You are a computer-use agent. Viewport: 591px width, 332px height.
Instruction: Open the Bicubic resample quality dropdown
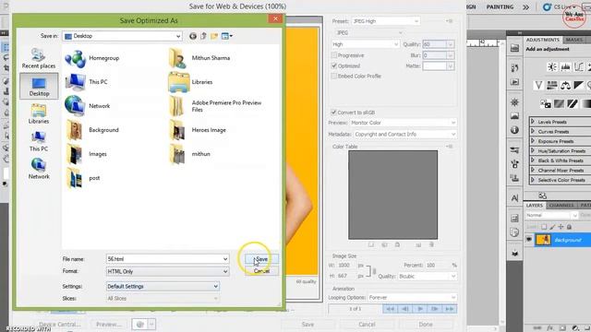click(x=428, y=277)
